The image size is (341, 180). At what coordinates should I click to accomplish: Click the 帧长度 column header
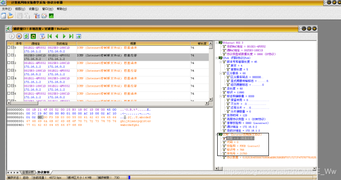(199, 44)
